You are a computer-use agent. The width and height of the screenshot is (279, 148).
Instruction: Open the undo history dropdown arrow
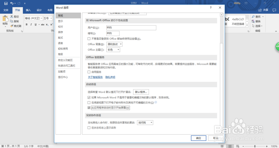[15, 3]
